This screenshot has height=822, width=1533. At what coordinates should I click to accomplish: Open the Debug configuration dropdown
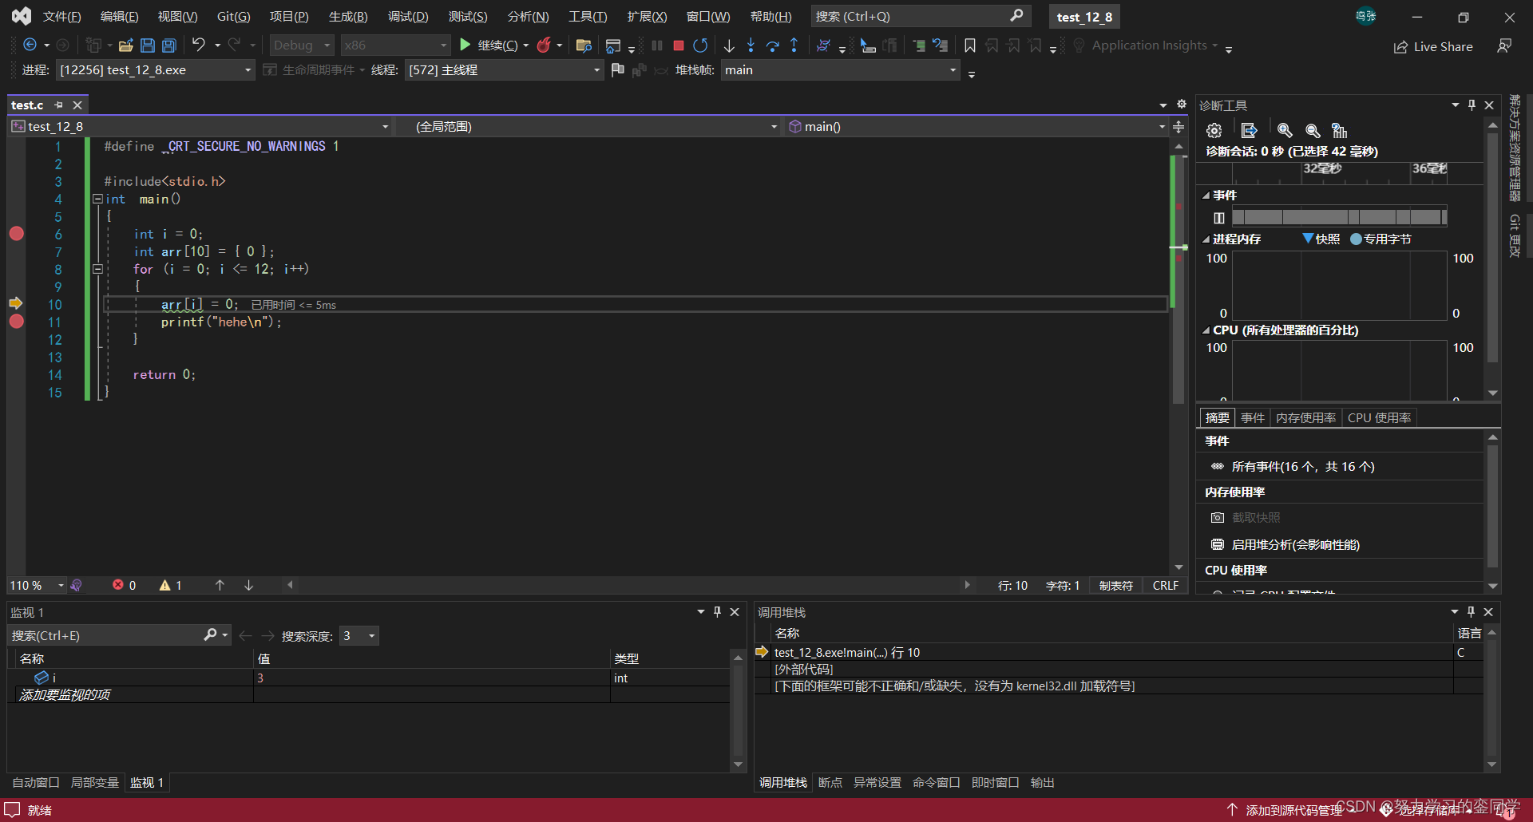(x=303, y=45)
